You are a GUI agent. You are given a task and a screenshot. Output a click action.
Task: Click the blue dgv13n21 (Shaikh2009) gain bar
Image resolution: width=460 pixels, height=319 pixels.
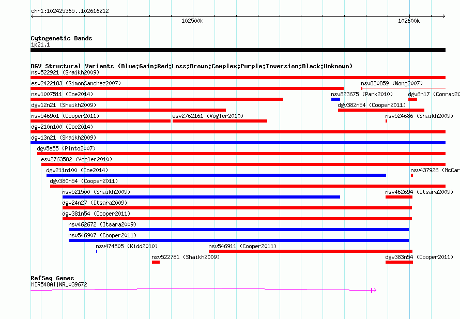238,143
